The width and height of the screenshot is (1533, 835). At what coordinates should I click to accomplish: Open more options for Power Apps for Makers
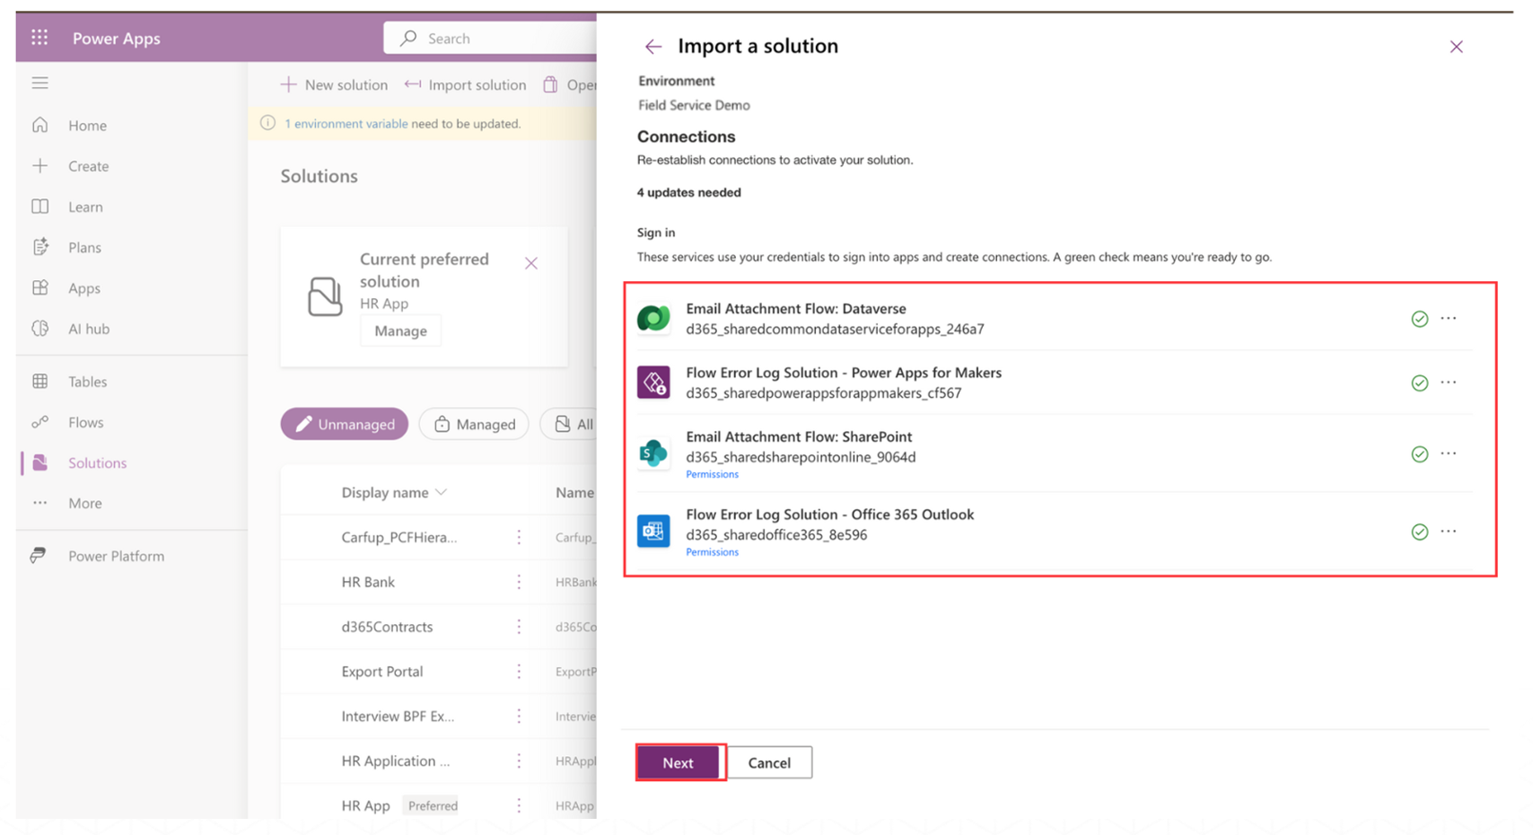(1449, 382)
